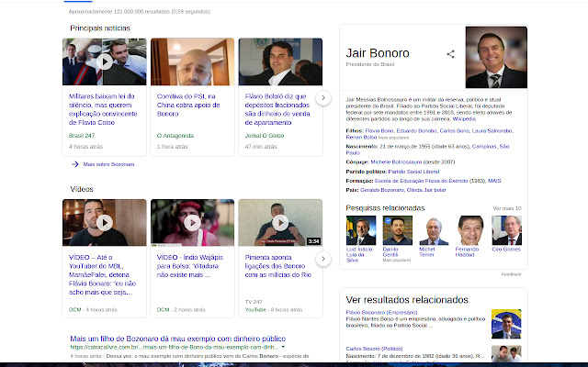
Task: Open Partido Social Liberal link
Action: (413, 172)
